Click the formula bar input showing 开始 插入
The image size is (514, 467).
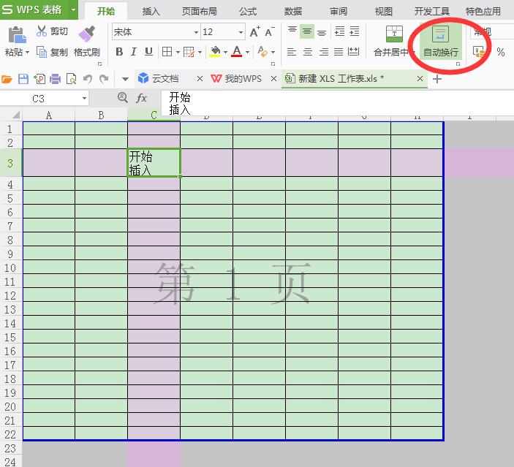[x=337, y=103]
